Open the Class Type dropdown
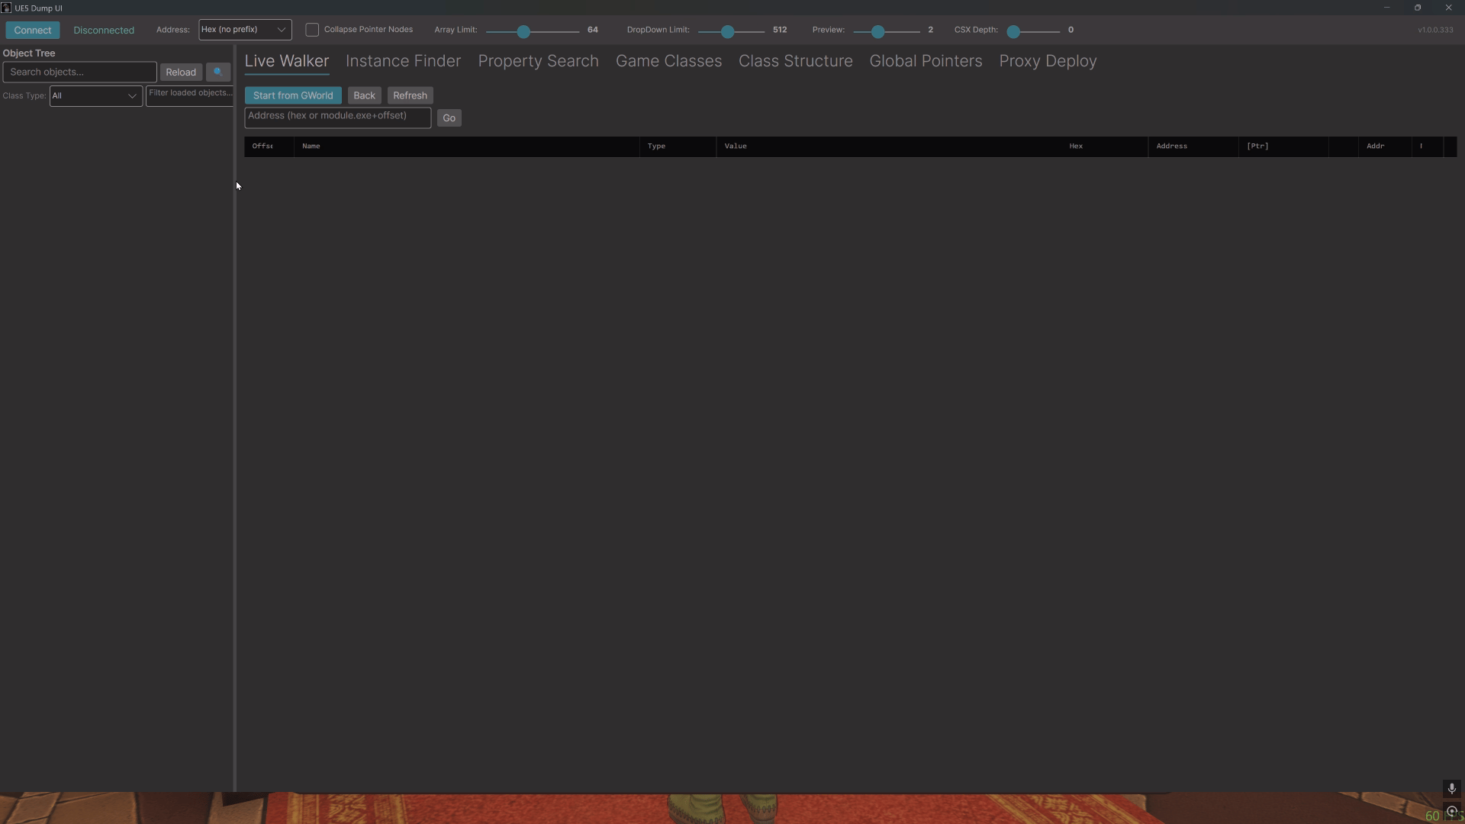 tap(95, 96)
